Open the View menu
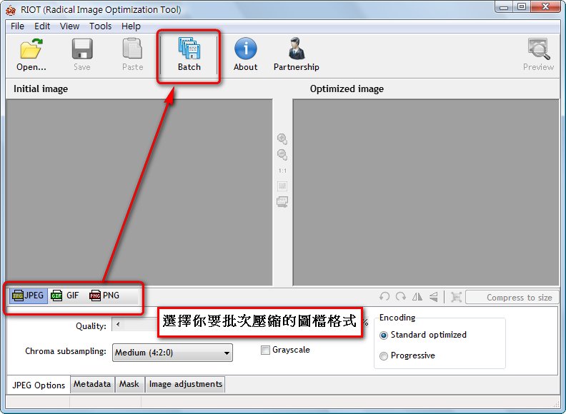 coord(69,26)
